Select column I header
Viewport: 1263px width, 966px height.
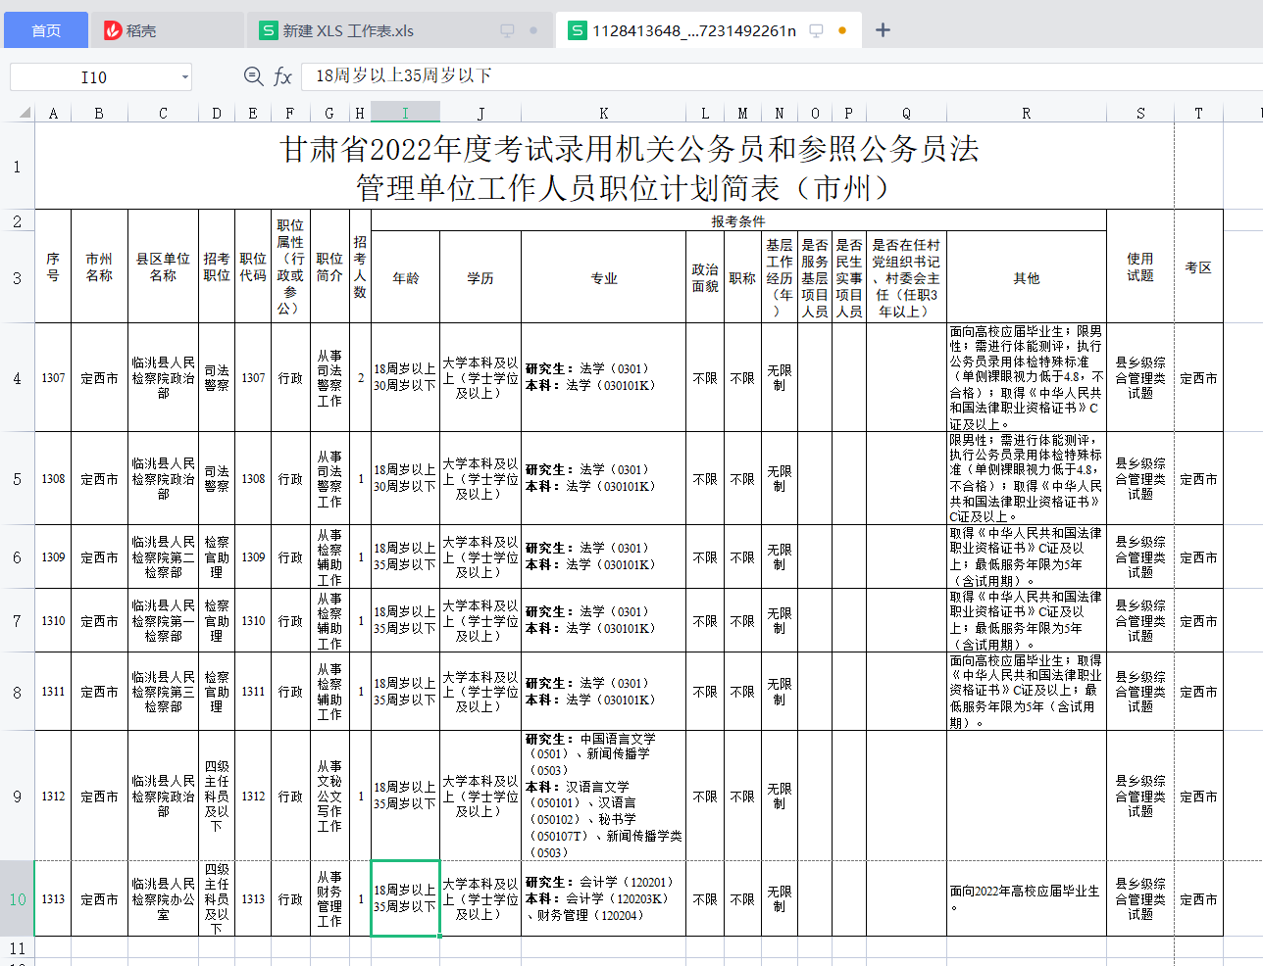point(405,113)
